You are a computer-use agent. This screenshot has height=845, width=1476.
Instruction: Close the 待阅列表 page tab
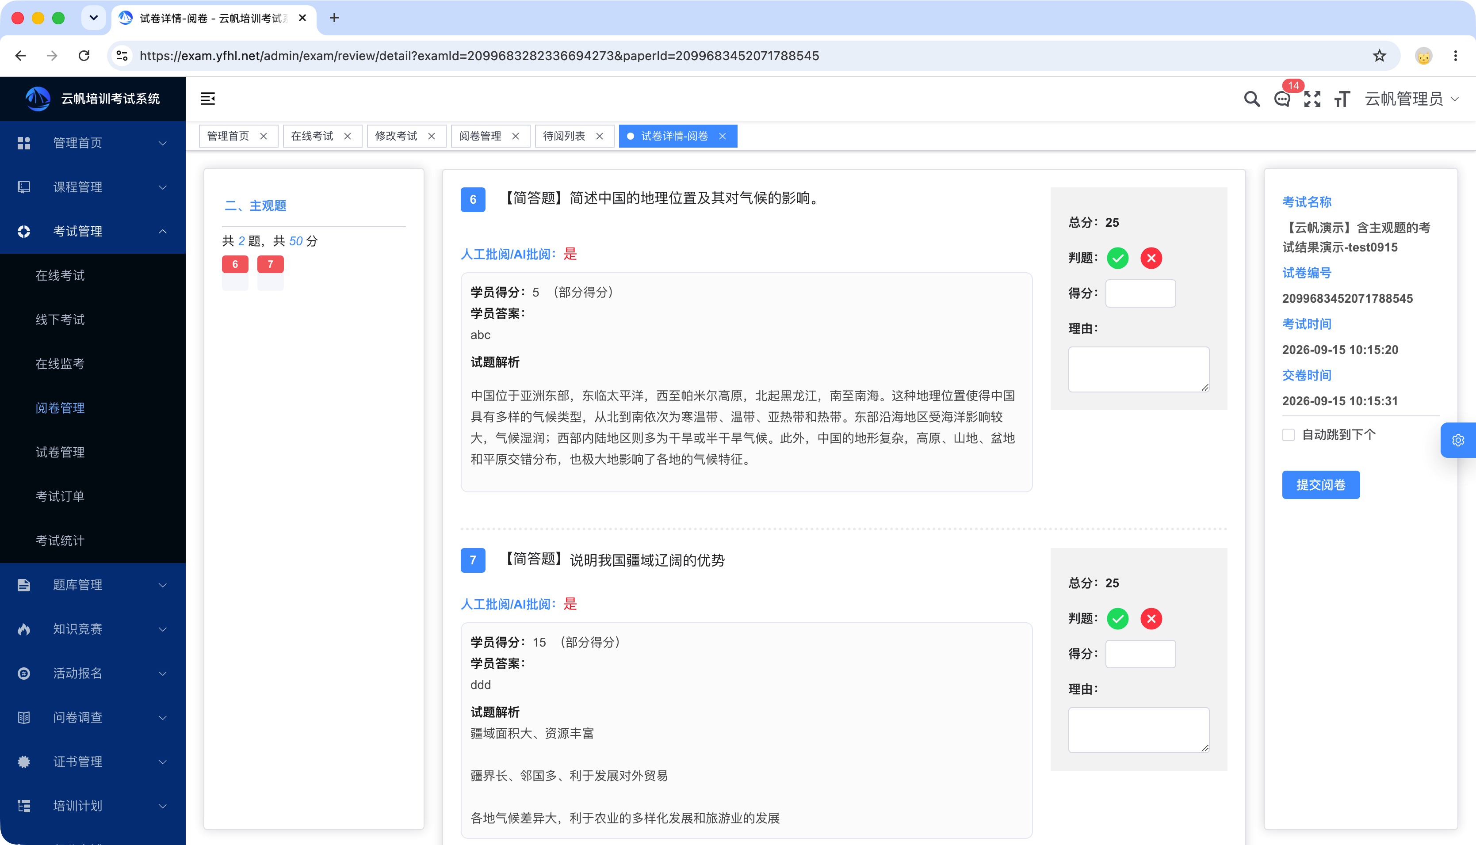click(x=600, y=136)
